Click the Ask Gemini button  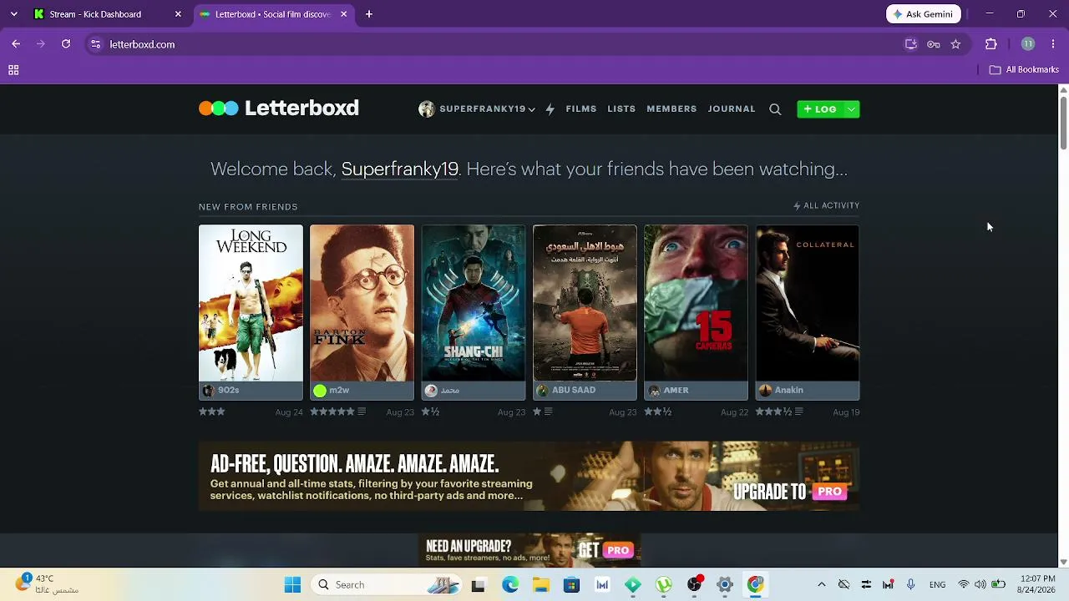pyautogui.click(x=924, y=14)
